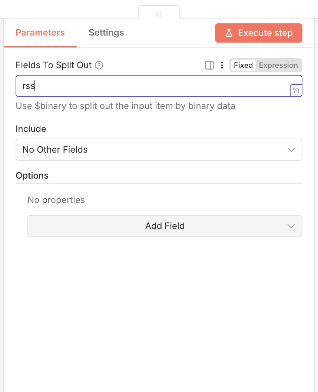Open the expression editor icon in rss field
Viewport: 318px width, 392px height.
click(296, 90)
